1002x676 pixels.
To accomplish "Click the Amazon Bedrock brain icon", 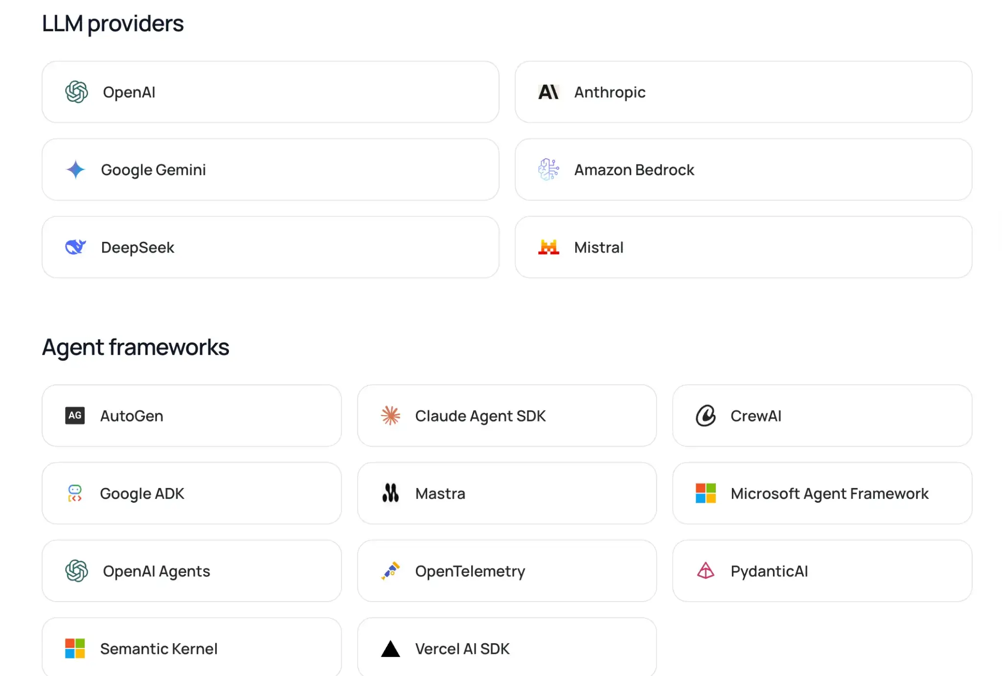I will pyautogui.click(x=548, y=170).
